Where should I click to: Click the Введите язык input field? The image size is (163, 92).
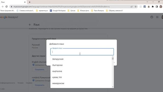(x=82, y=52)
